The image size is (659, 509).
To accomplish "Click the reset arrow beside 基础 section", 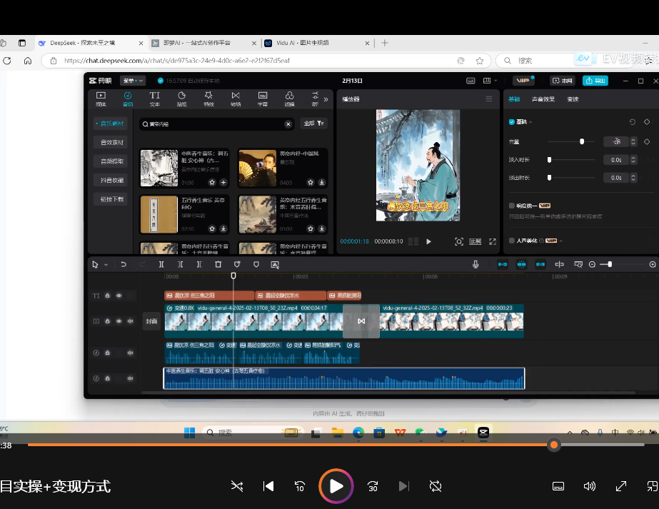I will (x=632, y=122).
